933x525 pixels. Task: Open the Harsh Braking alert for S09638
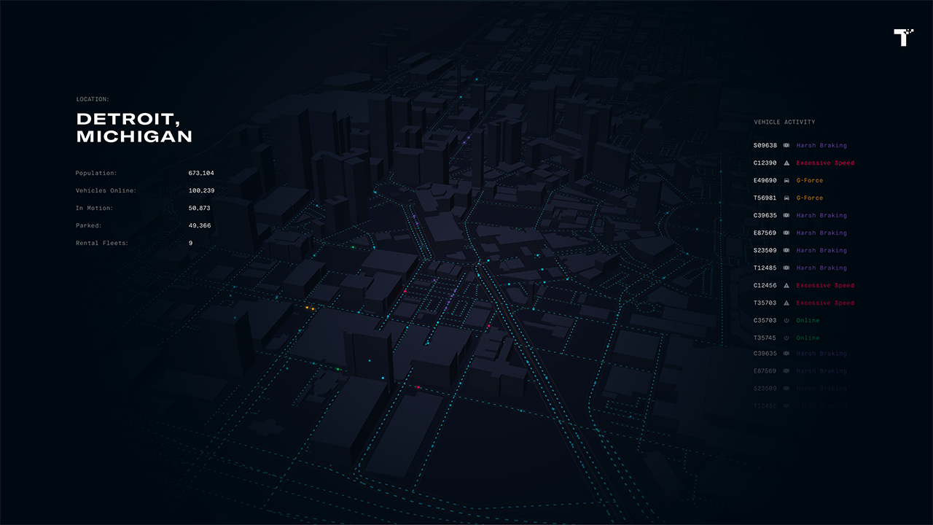pyautogui.click(x=821, y=146)
